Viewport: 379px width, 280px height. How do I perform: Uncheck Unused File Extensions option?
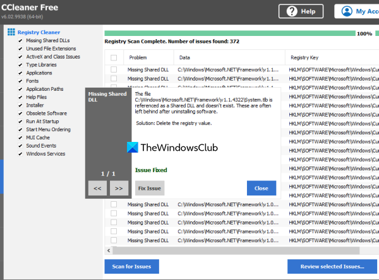20,49
